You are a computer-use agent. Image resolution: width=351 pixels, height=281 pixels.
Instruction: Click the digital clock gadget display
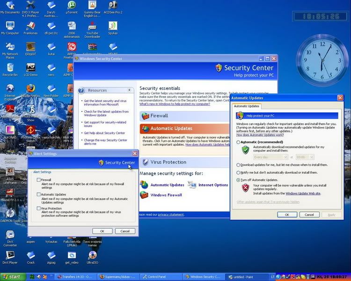pos(321,16)
